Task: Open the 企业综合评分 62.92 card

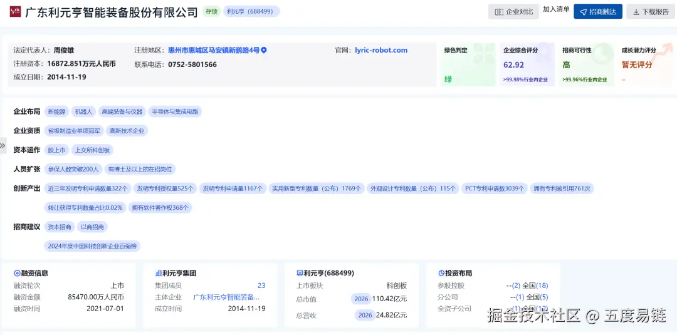Action: [x=527, y=64]
